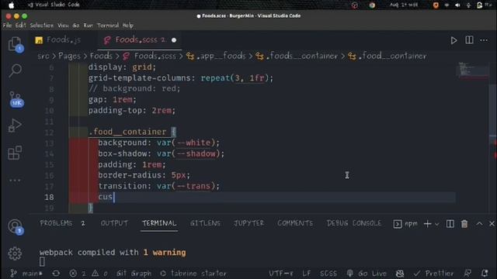Screen dimensions: 497x279
Task: Open the Run menu
Action: click(89, 26)
